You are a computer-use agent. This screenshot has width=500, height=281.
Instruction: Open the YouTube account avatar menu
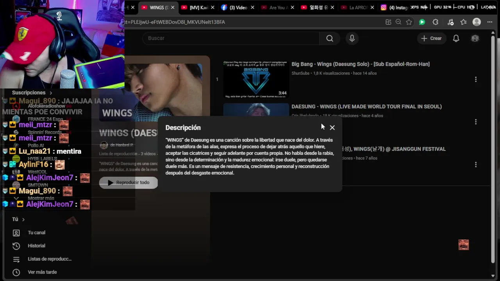(x=475, y=38)
